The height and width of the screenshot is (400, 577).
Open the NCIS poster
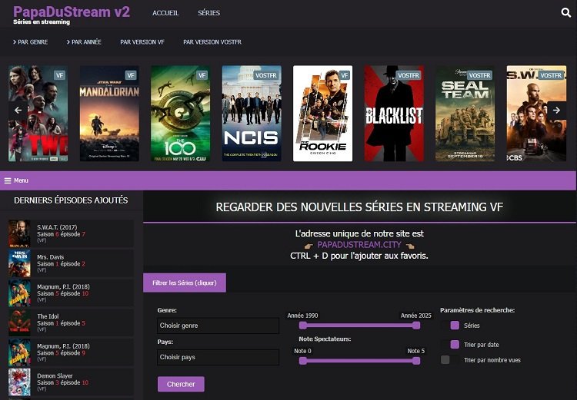click(x=252, y=114)
